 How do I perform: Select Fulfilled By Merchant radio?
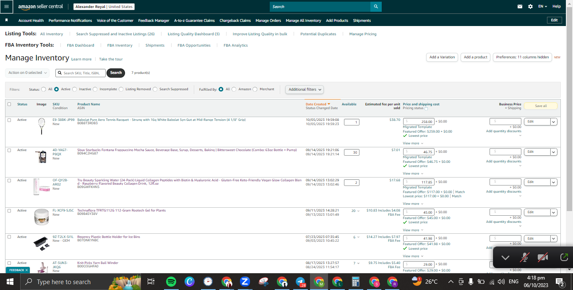[255, 89]
